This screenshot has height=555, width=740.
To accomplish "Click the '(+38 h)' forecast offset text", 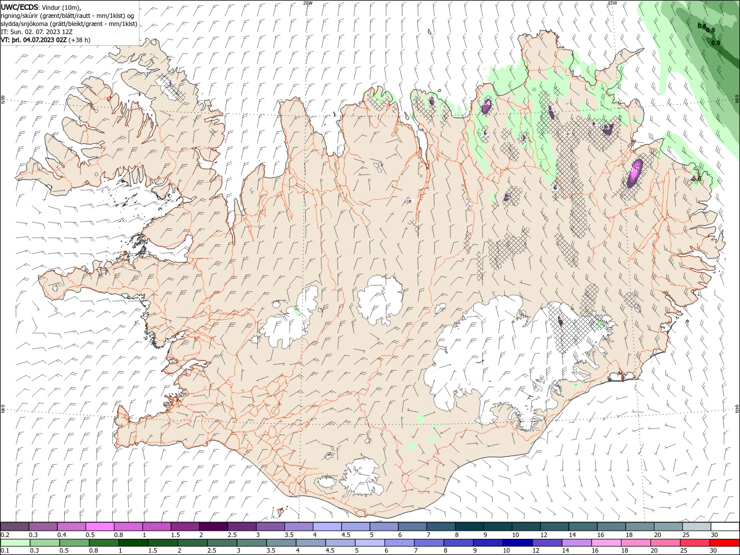I will (79, 40).
